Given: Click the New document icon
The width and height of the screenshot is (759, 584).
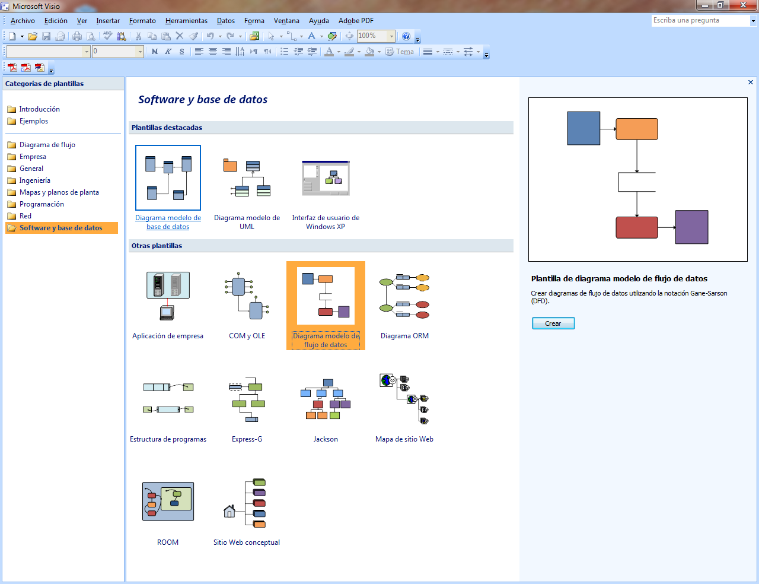Looking at the screenshot, I should [12, 36].
